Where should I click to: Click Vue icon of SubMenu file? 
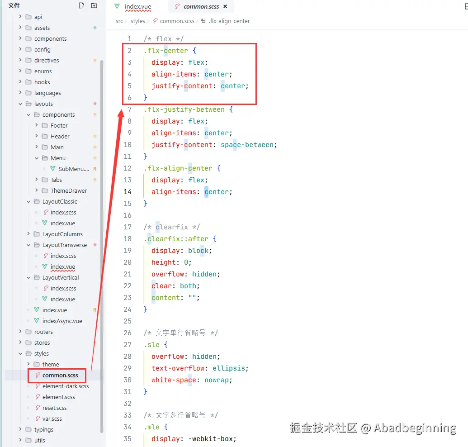(53, 169)
